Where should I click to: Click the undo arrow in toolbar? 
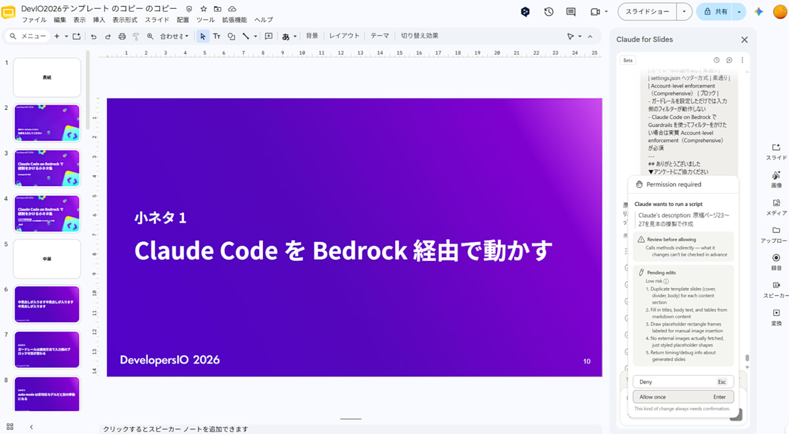(93, 36)
